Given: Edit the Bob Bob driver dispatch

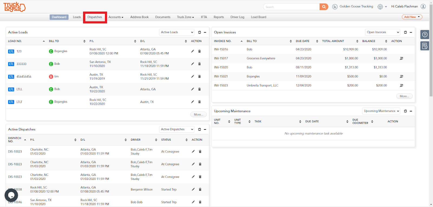Looking at the screenshot, I should (193, 202).
